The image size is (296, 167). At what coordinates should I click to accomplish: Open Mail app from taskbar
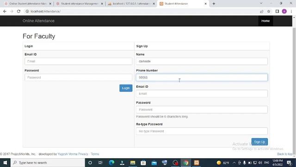pos(154,163)
